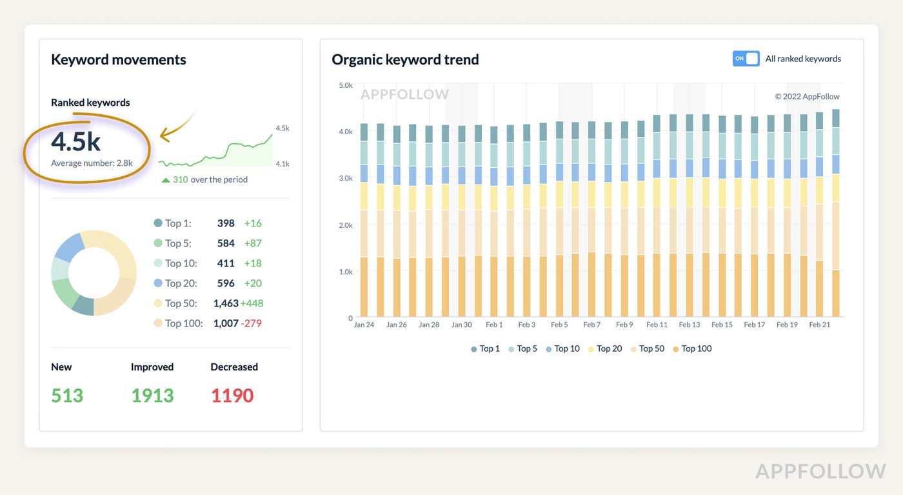
Task: Open the Decreased keywords count 1190
Action: click(232, 395)
